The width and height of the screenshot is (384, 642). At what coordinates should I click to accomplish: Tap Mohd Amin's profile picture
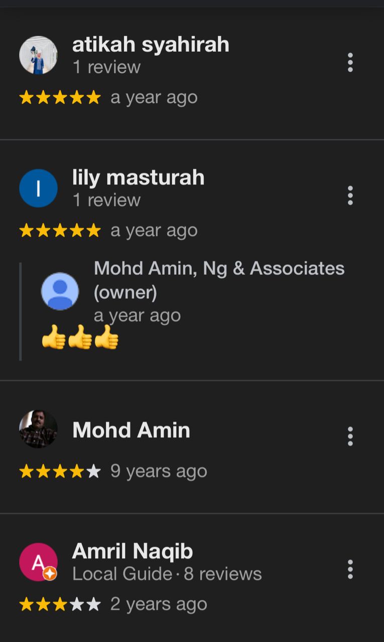(38, 429)
